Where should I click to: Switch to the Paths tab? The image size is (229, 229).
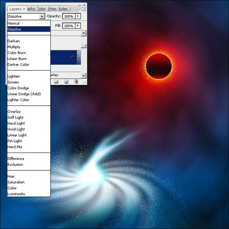tap(31, 9)
